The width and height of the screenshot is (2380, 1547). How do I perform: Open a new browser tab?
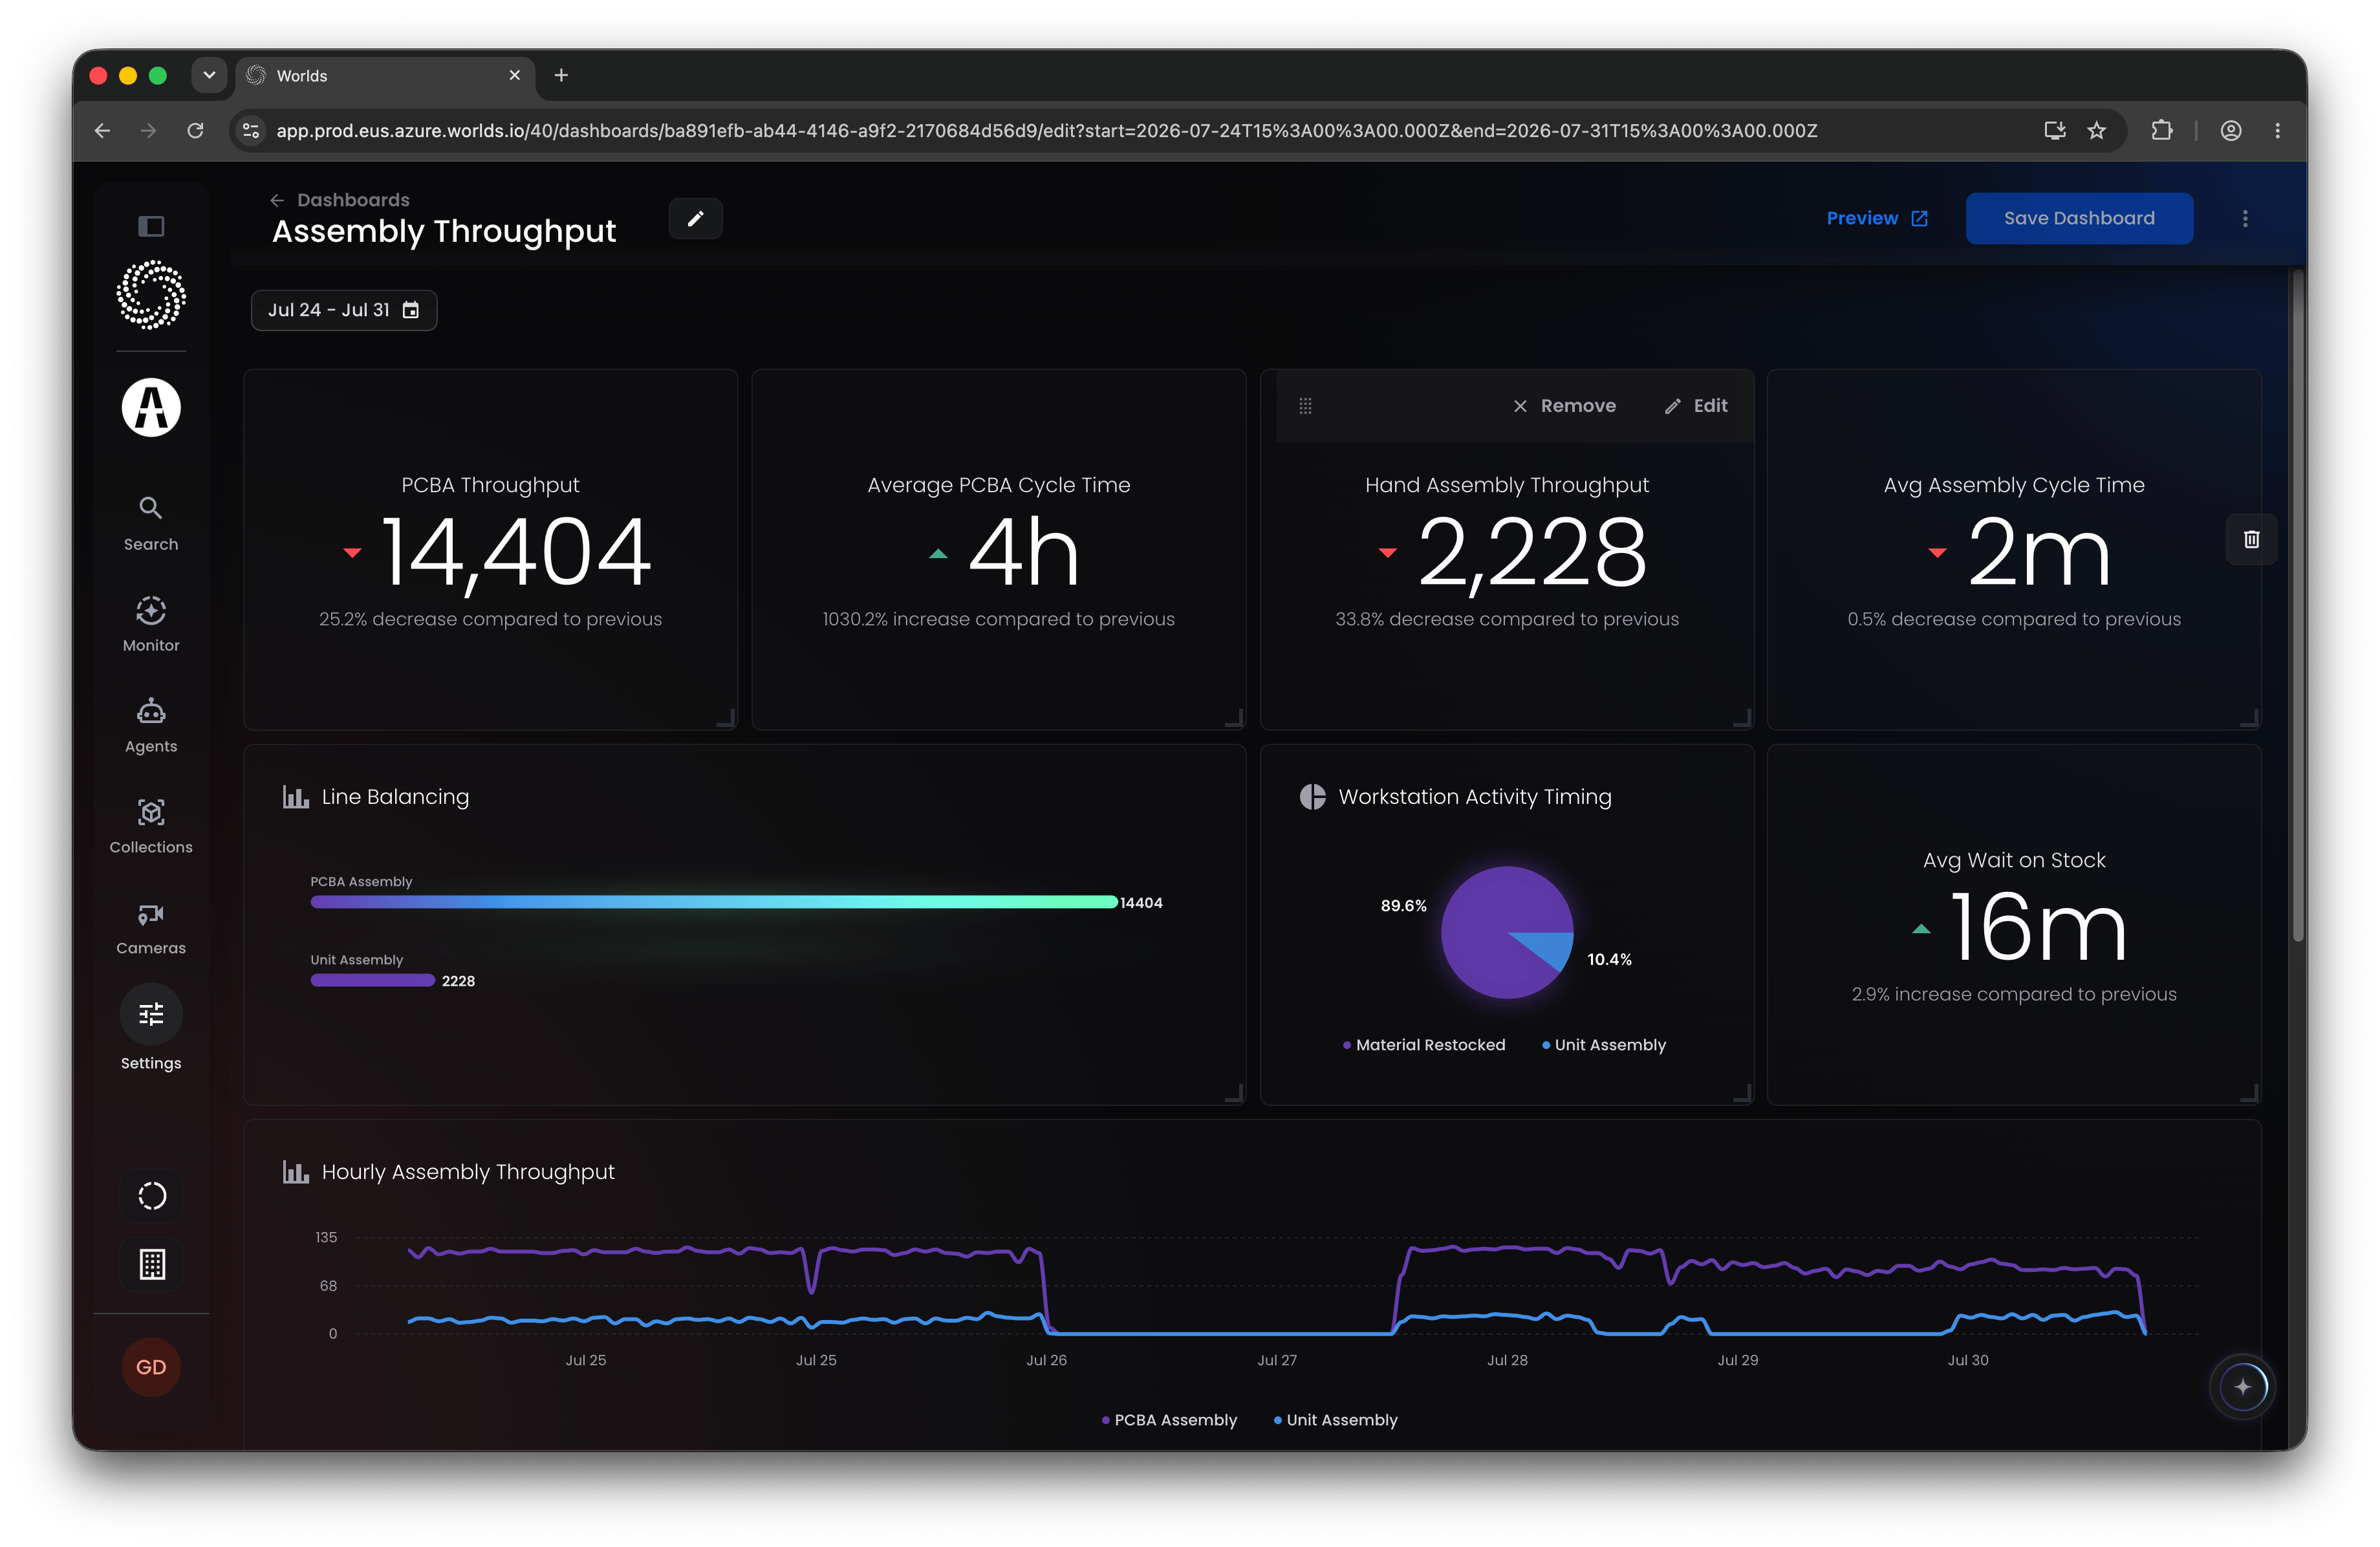[x=561, y=75]
